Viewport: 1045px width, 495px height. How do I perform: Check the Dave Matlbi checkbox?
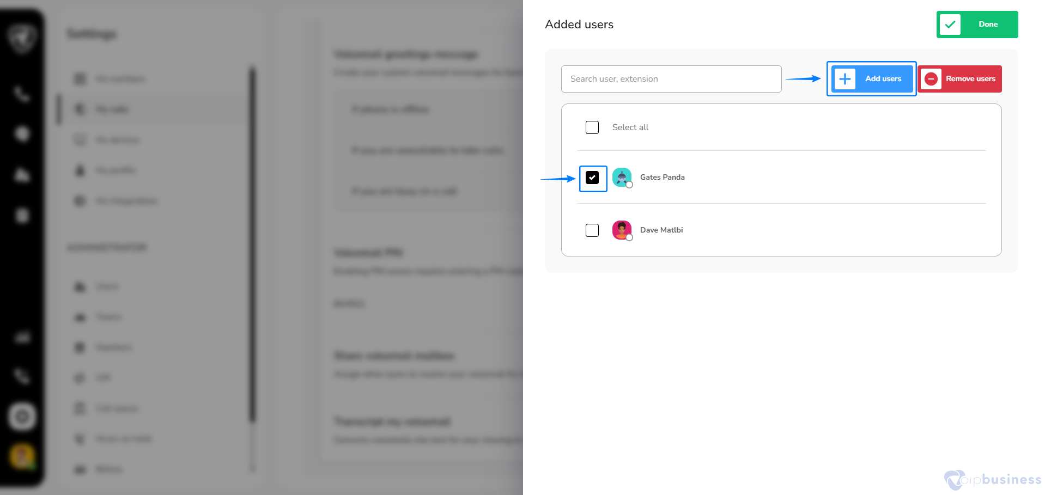click(592, 230)
